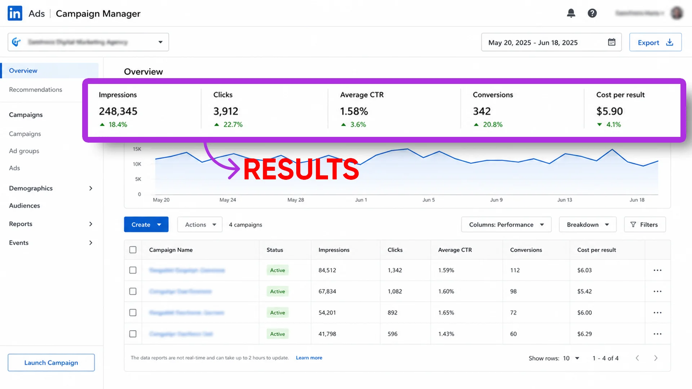Open the account selector dropdown
This screenshot has width=692, height=389.
(88, 42)
